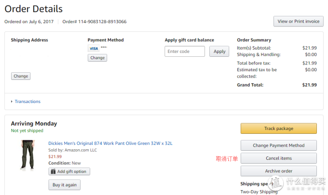Click the Grand Total amount
The height and width of the screenshot is (195, 328).
click(x=309, y=85)
